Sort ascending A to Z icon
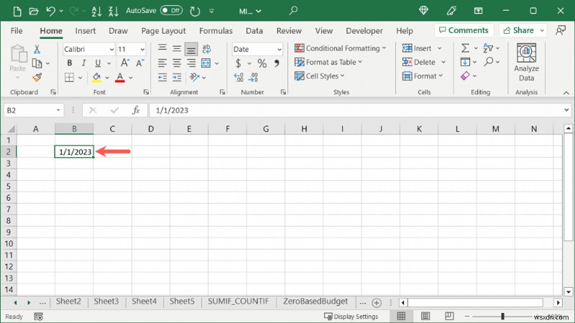The image size is (575, 323). tap(96, 11)
